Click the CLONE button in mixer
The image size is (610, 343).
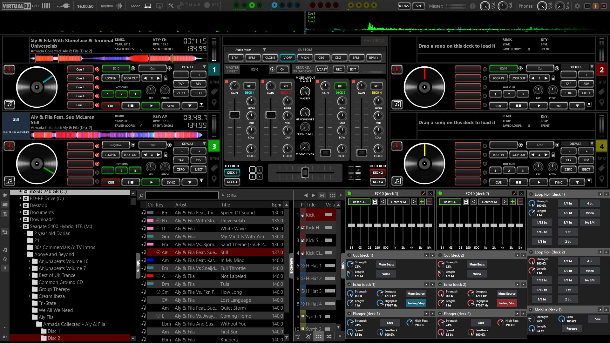point(270,57)
